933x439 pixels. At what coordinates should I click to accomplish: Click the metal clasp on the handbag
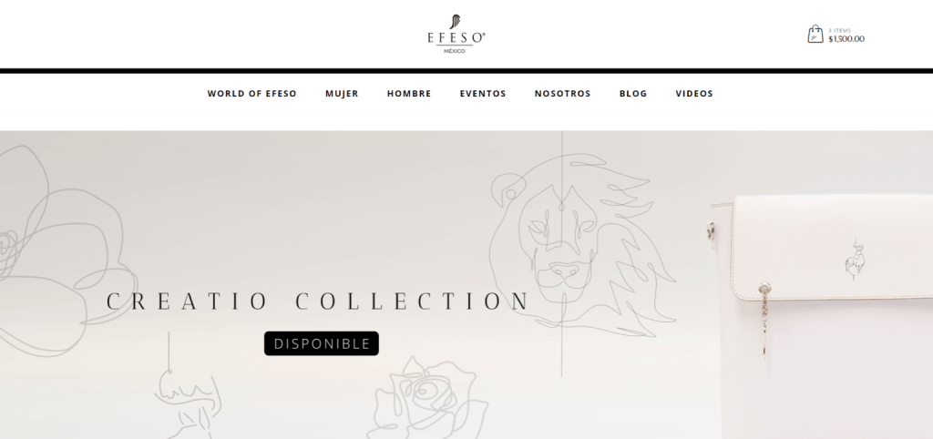(764, 320)
